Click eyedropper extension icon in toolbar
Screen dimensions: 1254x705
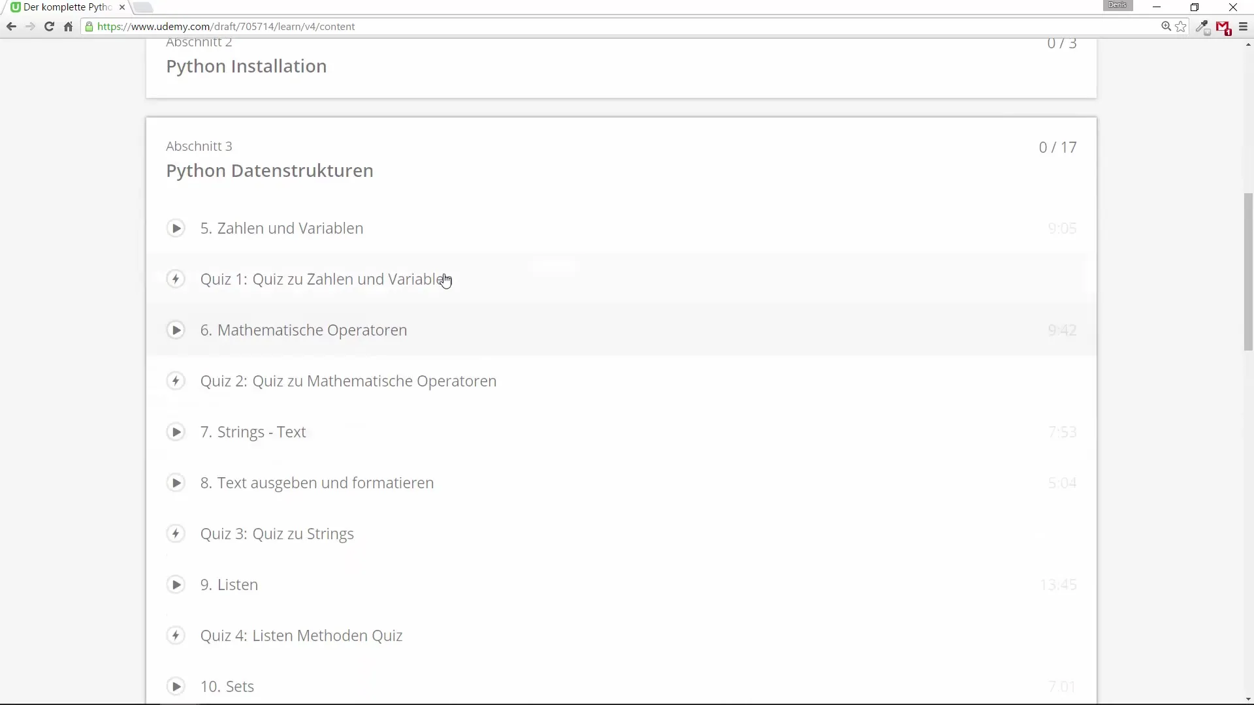[1202, 27]
